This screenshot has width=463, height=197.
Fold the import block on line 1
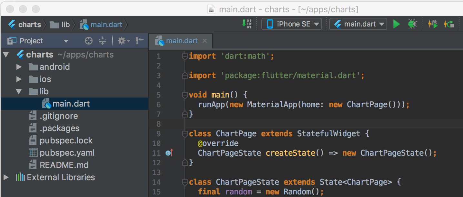tap(185, 56)
